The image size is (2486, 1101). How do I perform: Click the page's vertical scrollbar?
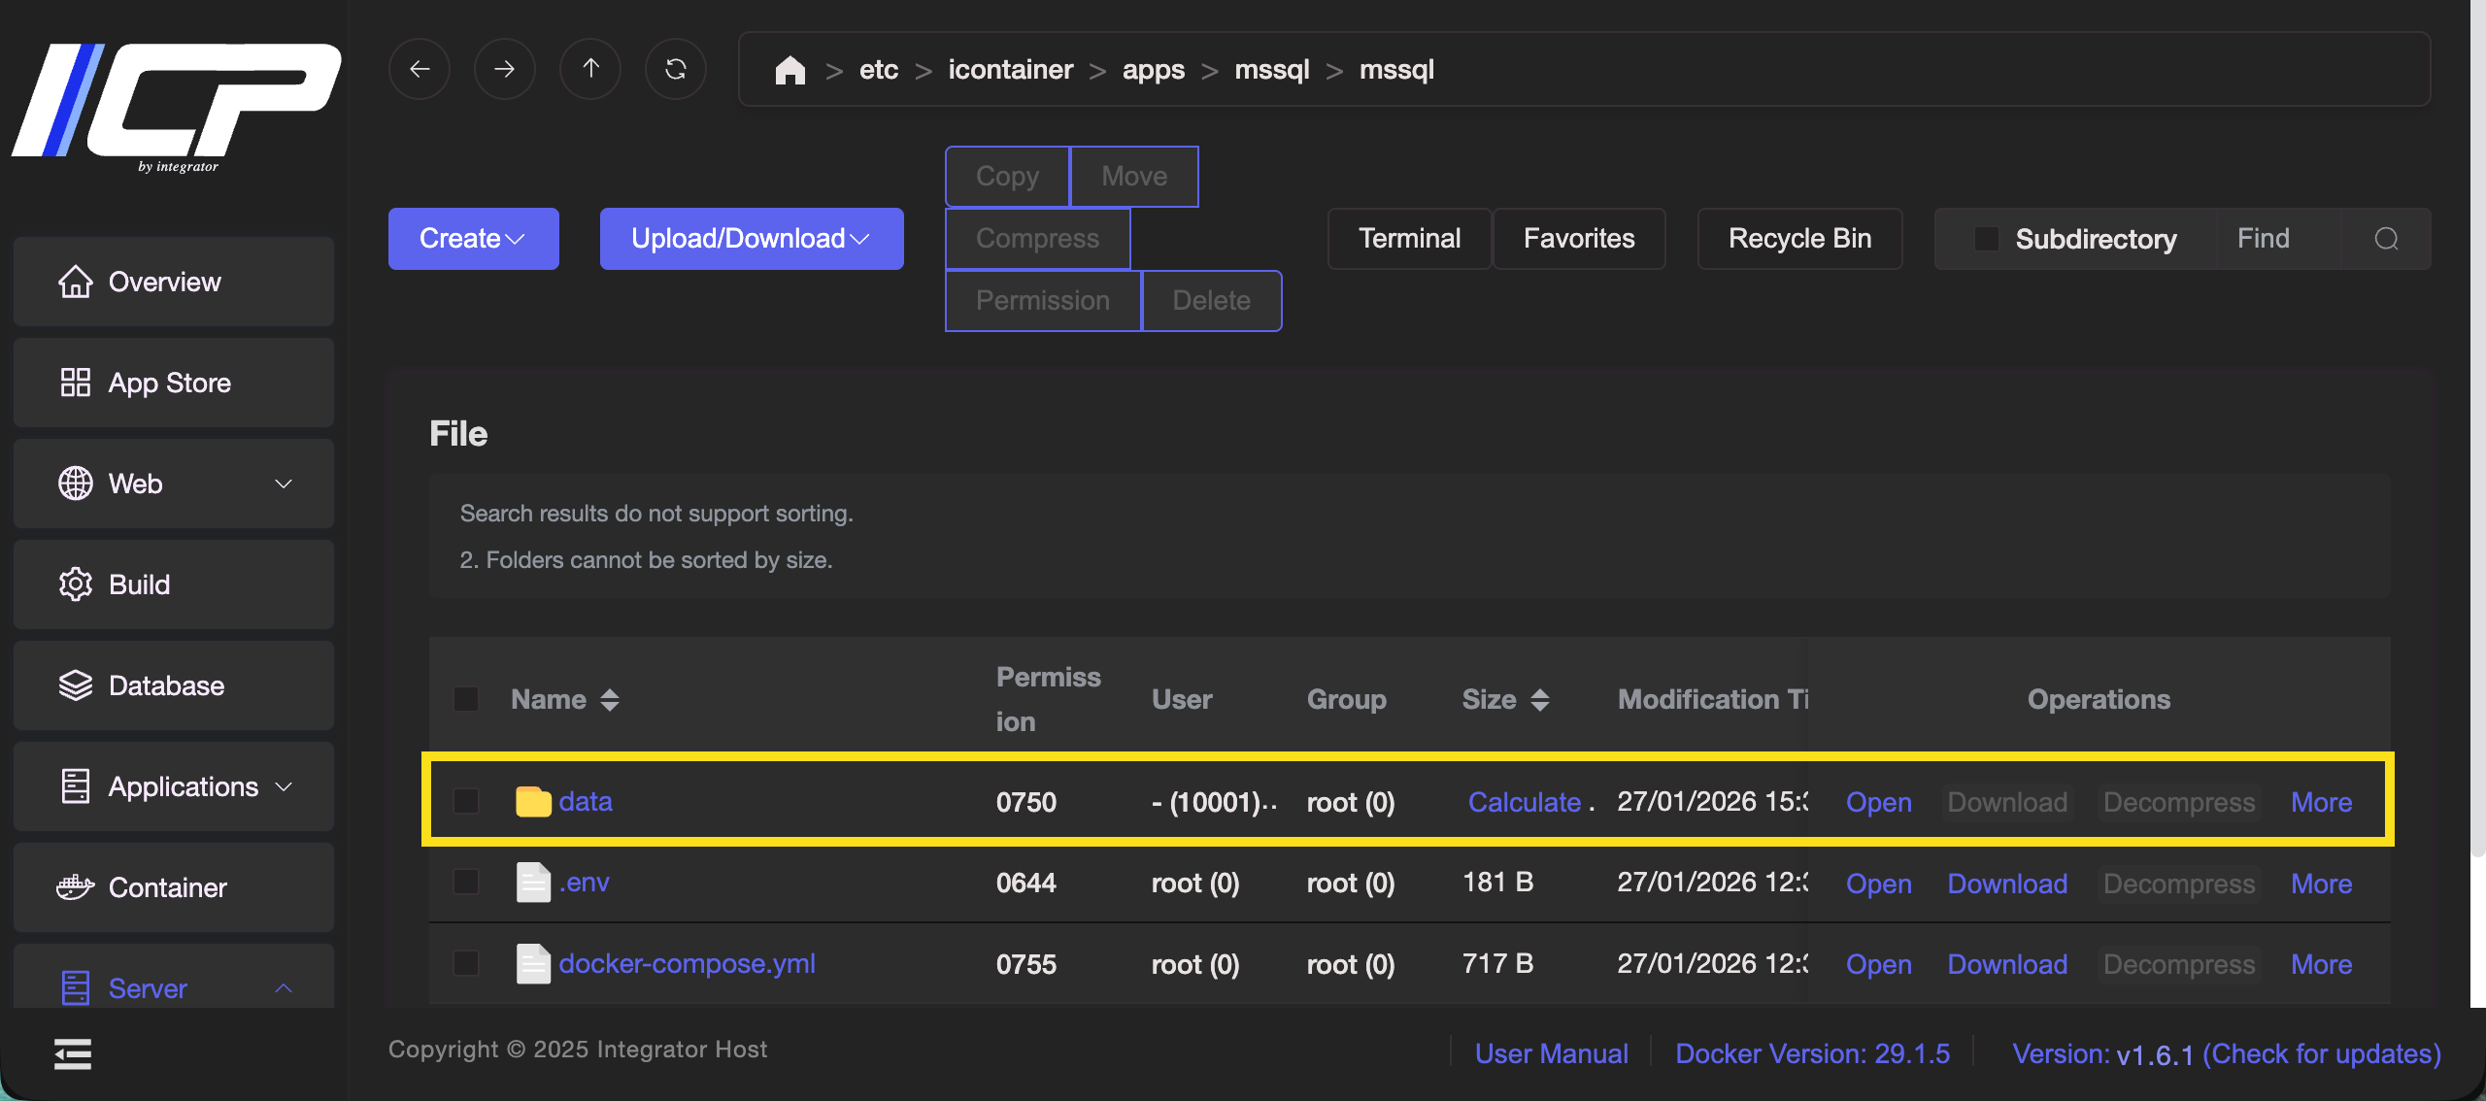click(x=2478, y=427)
